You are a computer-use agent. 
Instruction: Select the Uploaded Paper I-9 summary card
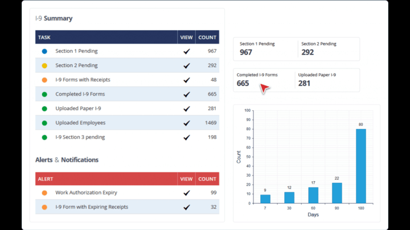point(327,80)
